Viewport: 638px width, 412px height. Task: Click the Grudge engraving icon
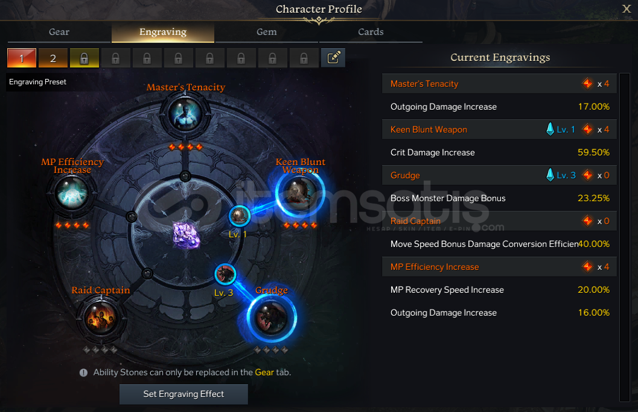(272, 318)
